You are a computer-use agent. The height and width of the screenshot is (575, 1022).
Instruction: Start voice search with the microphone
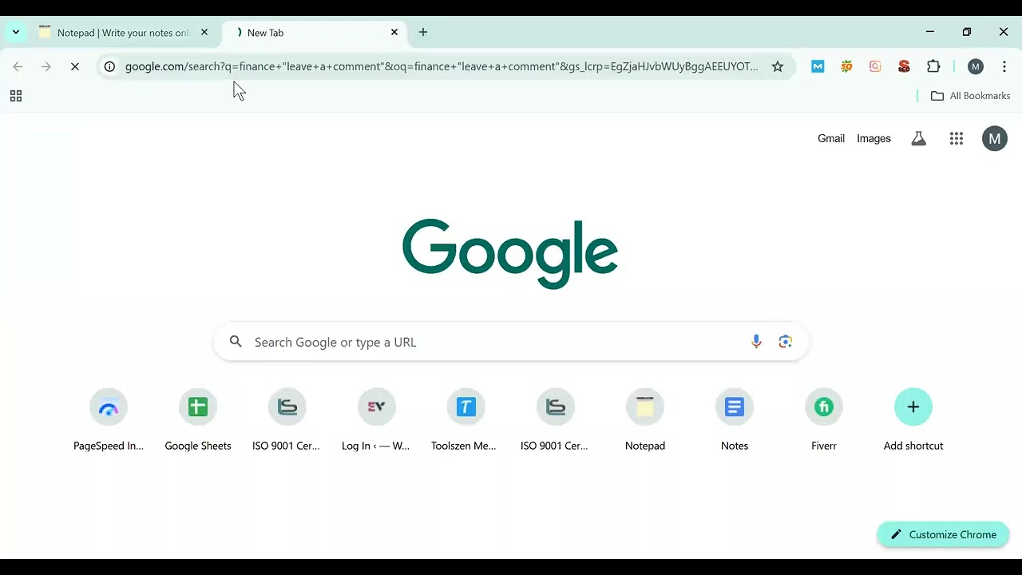coord(756,342)
